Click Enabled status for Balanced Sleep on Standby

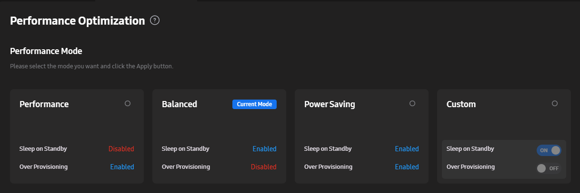[x=264, y=149]
